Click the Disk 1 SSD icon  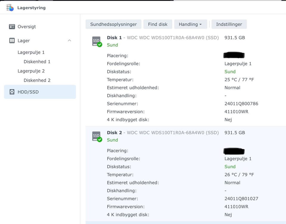[x=97, y=41]
